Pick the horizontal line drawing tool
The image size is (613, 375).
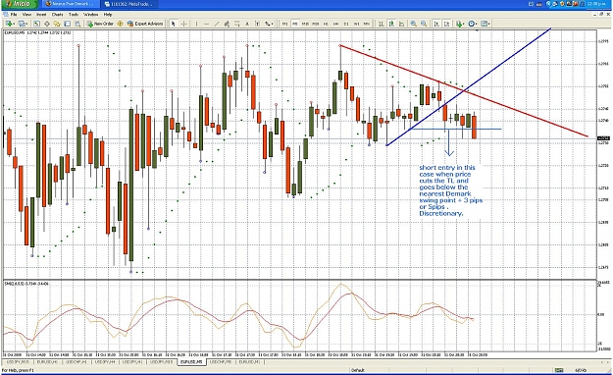[207, 24]
